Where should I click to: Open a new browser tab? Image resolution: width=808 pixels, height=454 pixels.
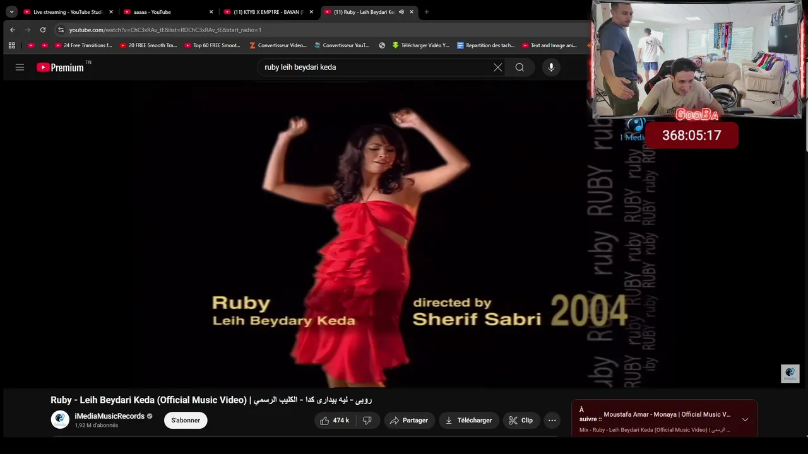click(x=427, y=11)
